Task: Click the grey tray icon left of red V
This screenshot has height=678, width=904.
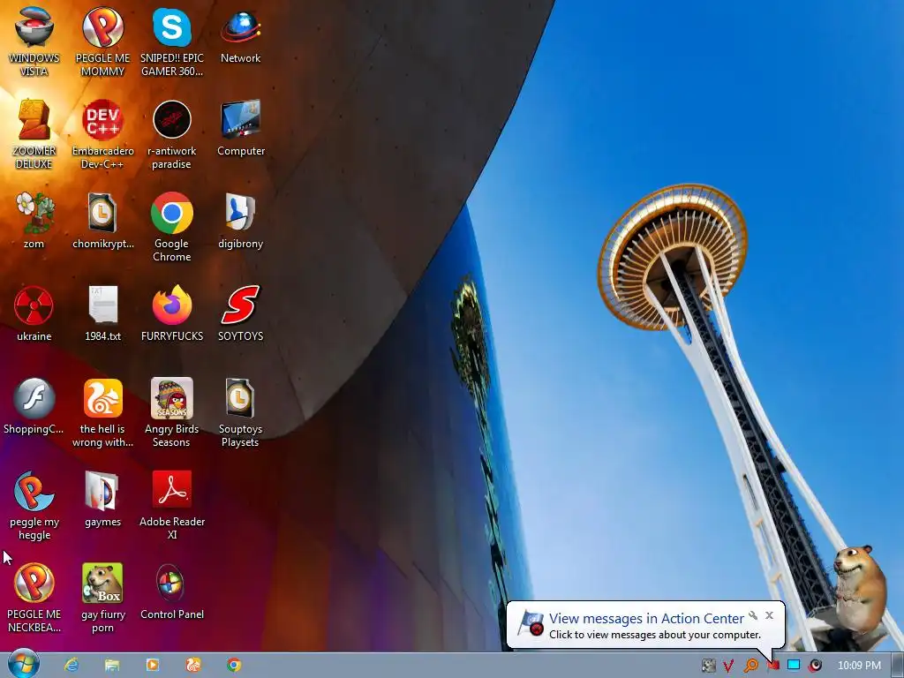Action: (x=709, y=666)
